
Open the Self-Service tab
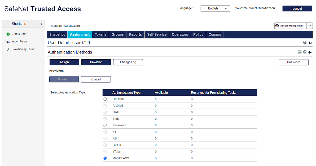click(x=157, y=34)
